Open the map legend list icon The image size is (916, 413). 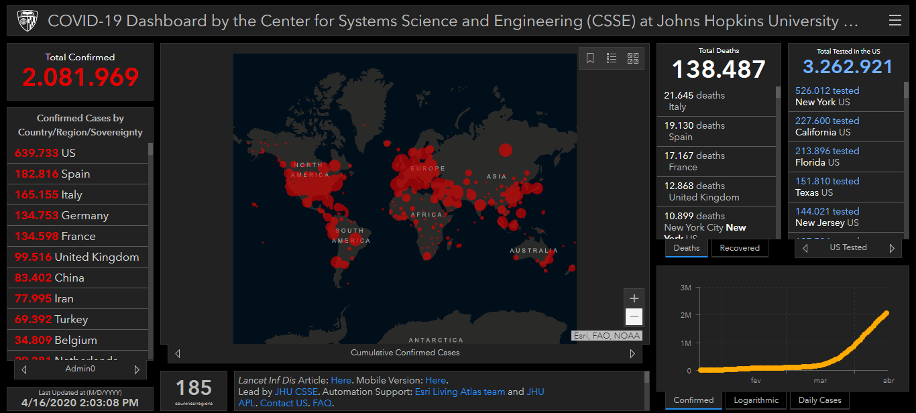pyautogui.click(x=612, y=58)
